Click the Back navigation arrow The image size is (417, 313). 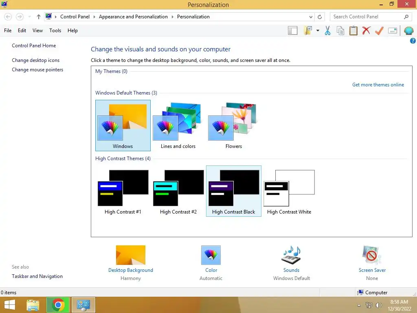[8, 17]
